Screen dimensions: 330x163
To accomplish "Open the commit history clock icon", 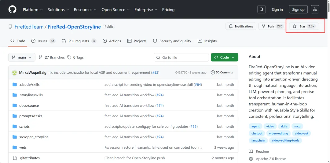I will (x=213, y=73).
